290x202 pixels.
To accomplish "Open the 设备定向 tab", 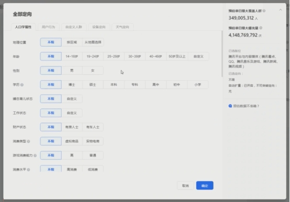I will (99, 27).
